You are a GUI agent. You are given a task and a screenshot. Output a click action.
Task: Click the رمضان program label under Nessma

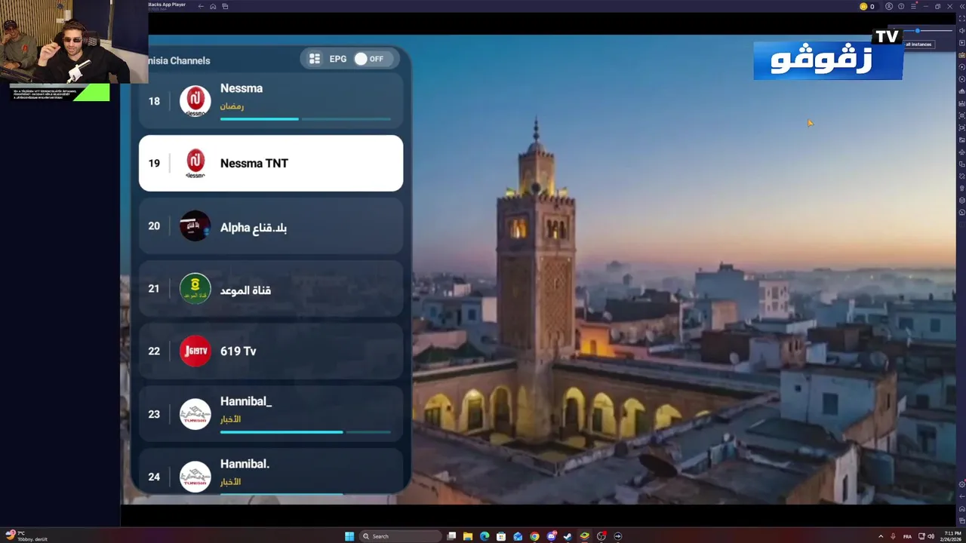click(x=232, y=106)
